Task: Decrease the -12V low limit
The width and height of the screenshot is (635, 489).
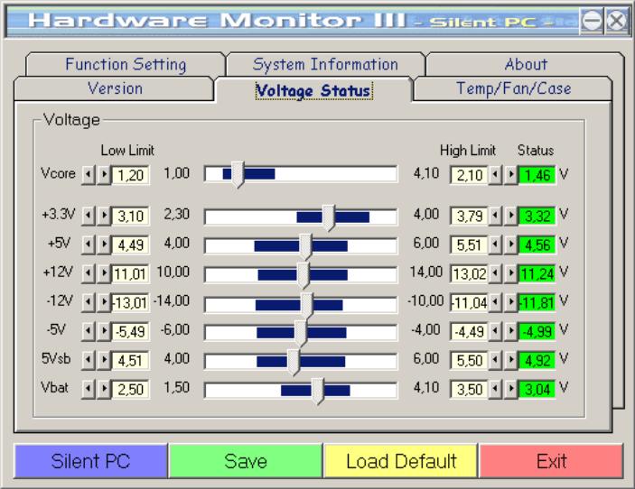Action: coord(89,303)
